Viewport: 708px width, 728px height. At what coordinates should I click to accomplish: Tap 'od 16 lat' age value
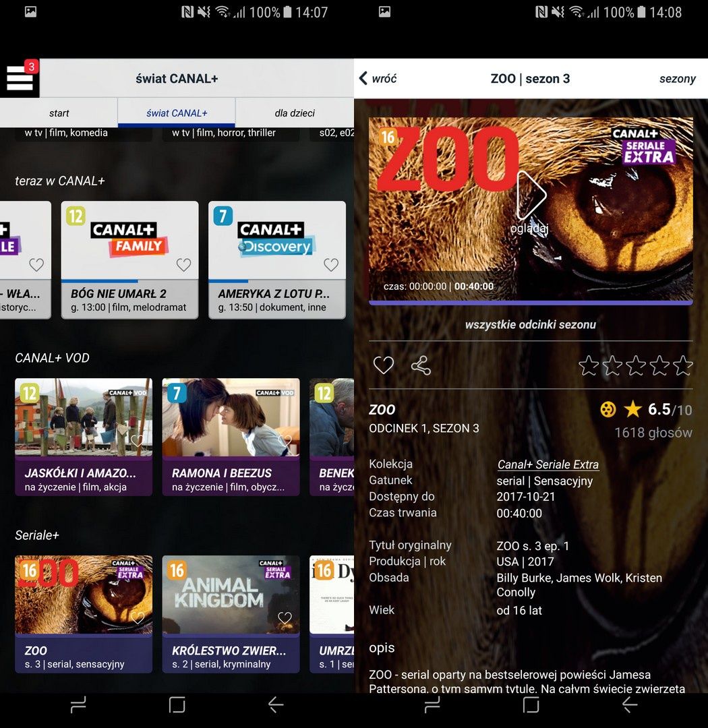[x=519, y=611]
